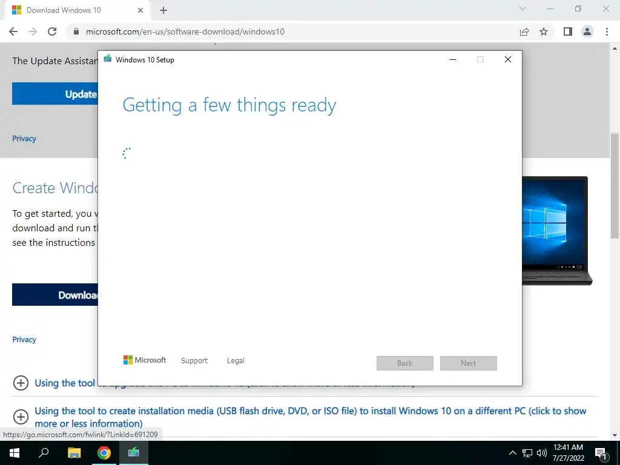Viewport: 620px width, 465px height.
Task: Open Action Center notifications icon
Action: point(601,453)
